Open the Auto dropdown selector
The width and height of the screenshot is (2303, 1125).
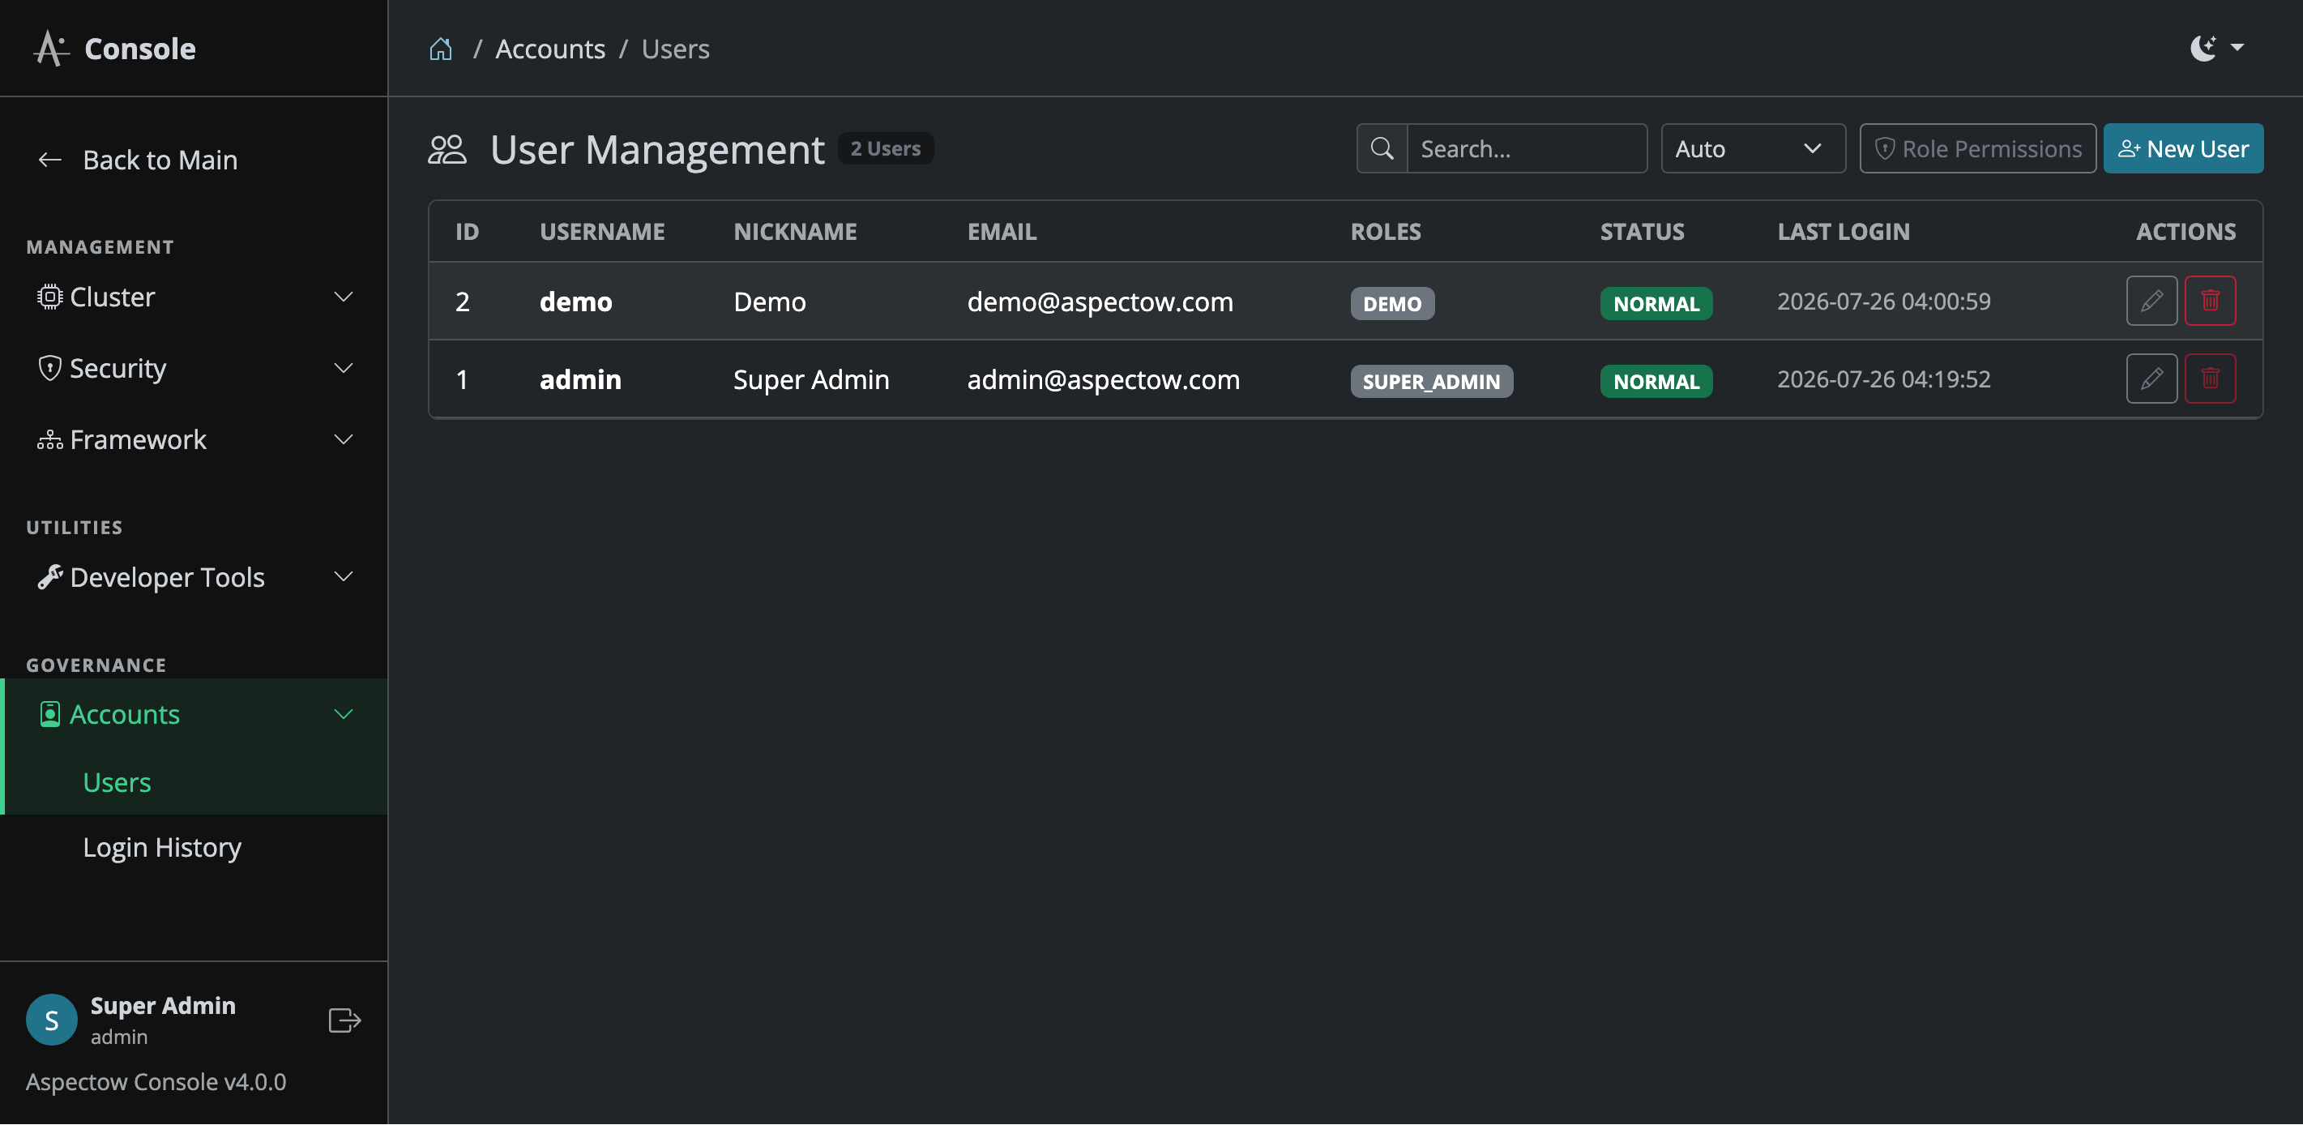1752,148
